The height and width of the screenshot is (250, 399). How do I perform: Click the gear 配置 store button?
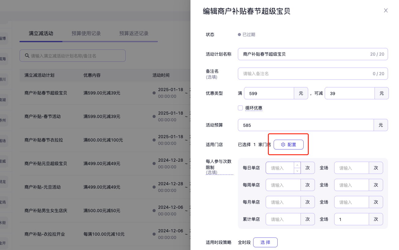click(288, 145)
